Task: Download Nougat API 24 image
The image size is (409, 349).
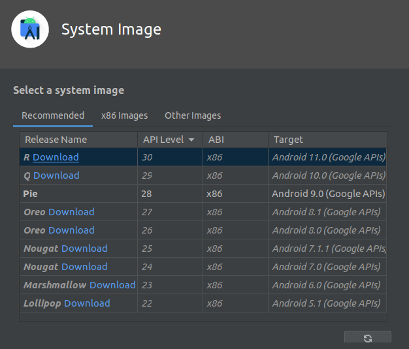Action: (84, 267)
